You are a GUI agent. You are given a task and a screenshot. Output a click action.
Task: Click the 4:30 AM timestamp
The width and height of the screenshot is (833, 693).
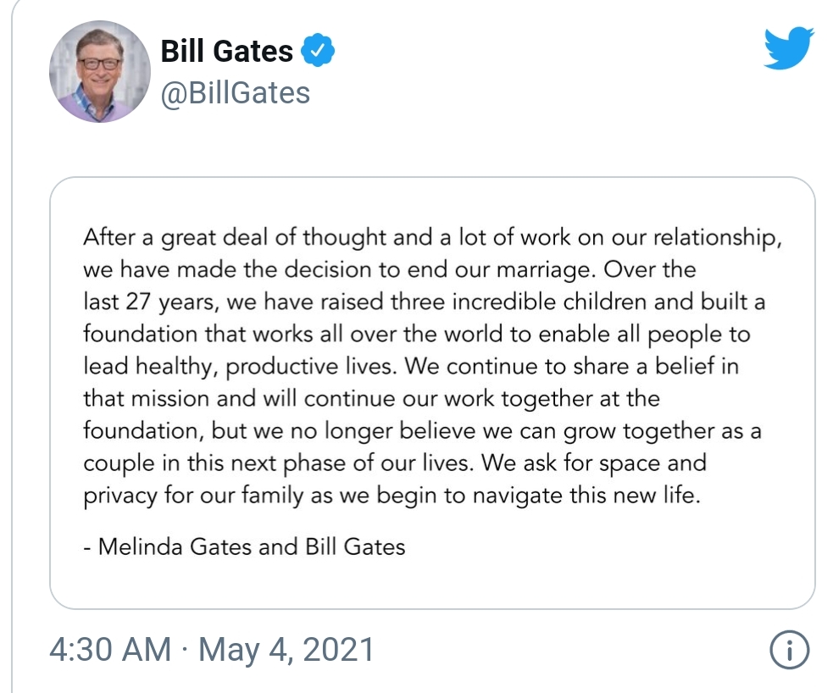pos(110,651)
